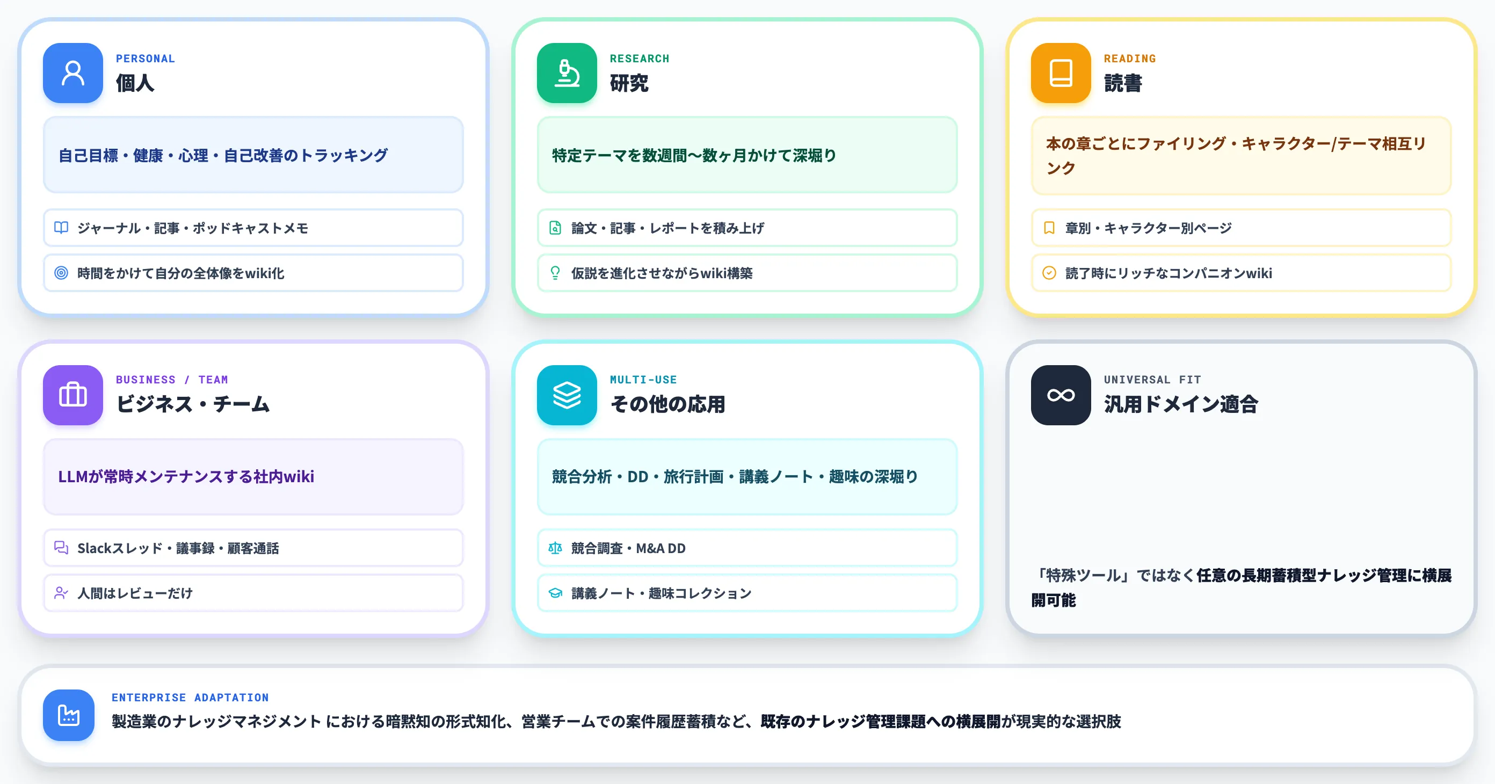Click the user check icon beside 人間はレビューだけ
The height and width of the screenshot is (784, 1495).
coord(61,592)
